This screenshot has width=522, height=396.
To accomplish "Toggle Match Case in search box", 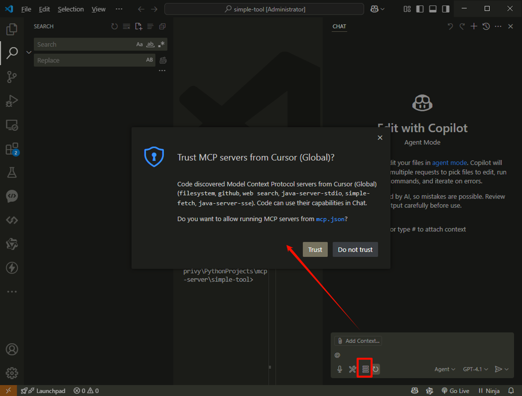I will [139, 45].
